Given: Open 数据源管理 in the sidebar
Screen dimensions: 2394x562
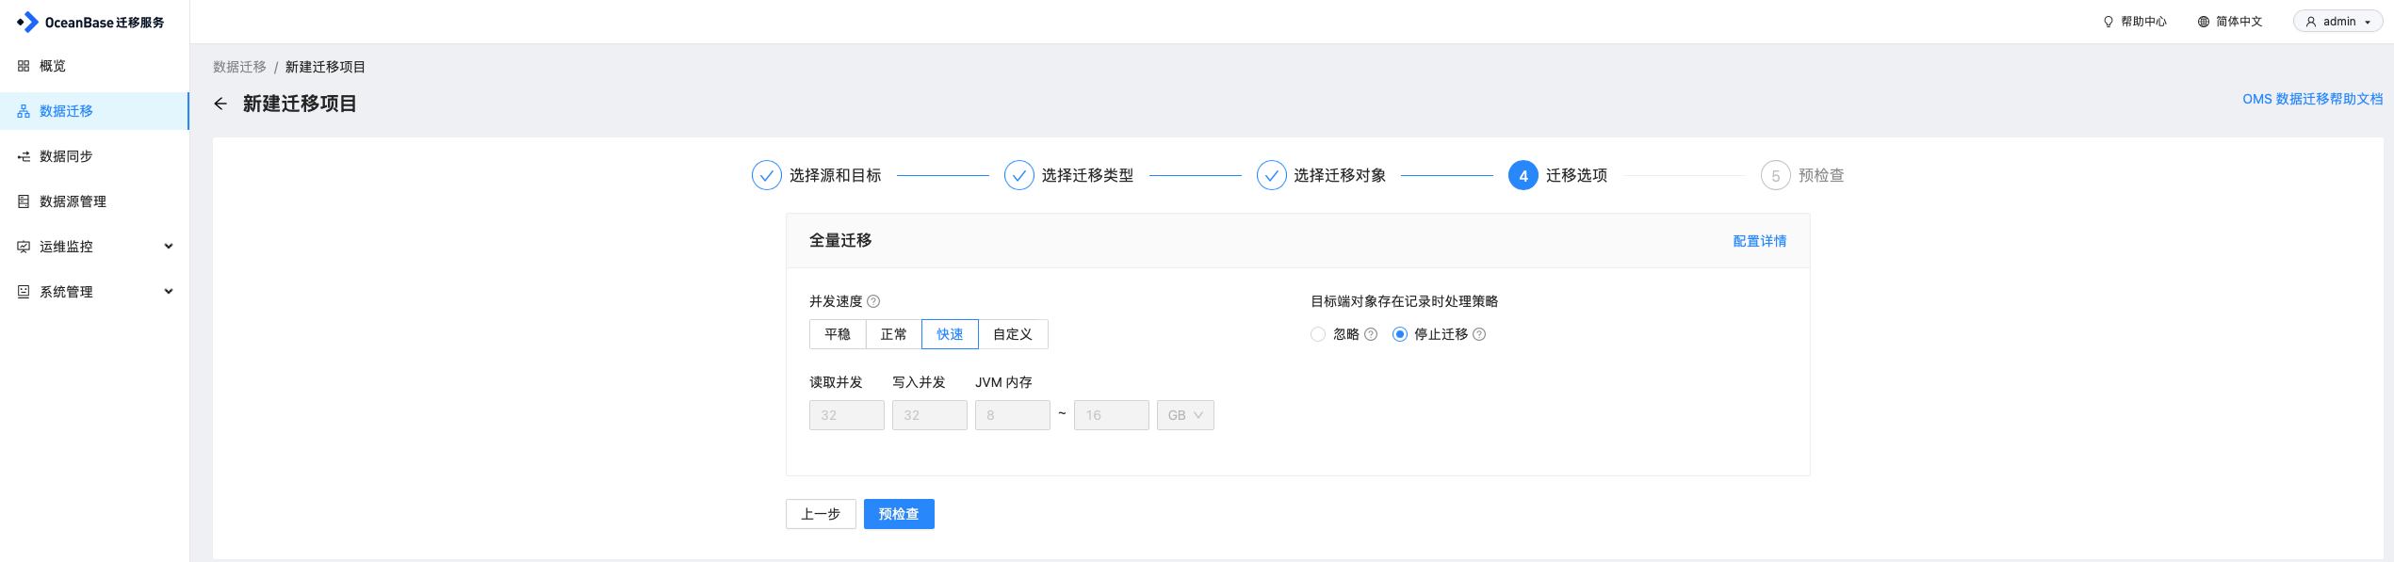Looking at the screenshot, I should click(94, 201).
